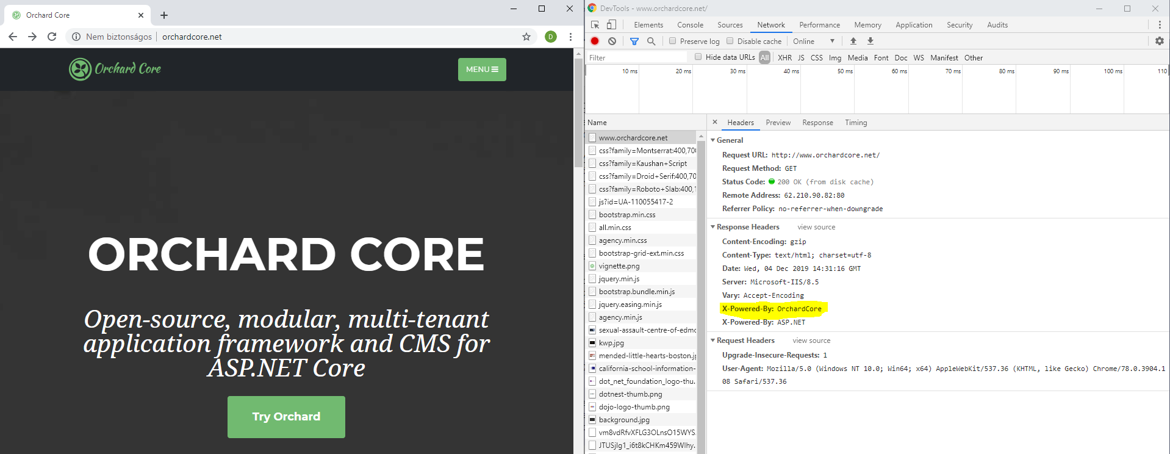
Task: Import a HAR file with the upload arrow
Action: 853,41
